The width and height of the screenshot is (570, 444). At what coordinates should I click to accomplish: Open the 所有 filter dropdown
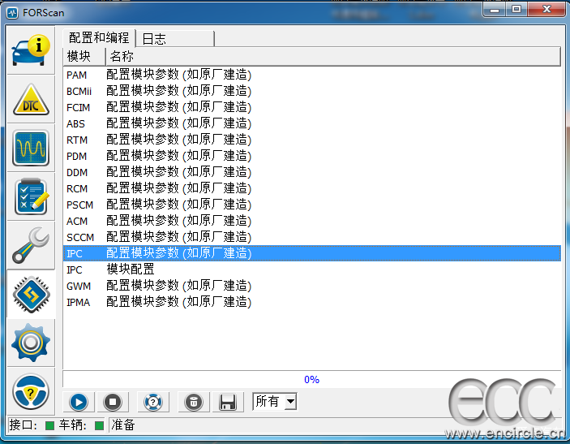point(275,402)
